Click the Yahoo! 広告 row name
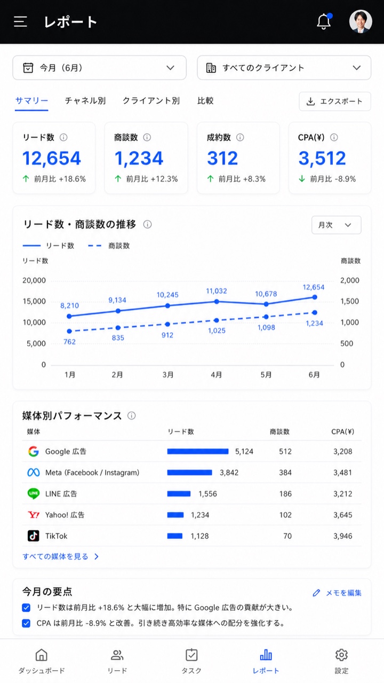The image size is (384, 683). pyautogui.click(x=65, y=515)
